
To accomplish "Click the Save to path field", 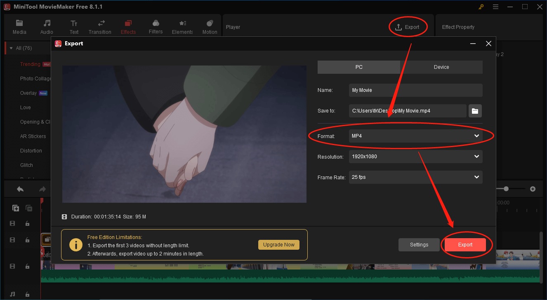I will (408, 110).
